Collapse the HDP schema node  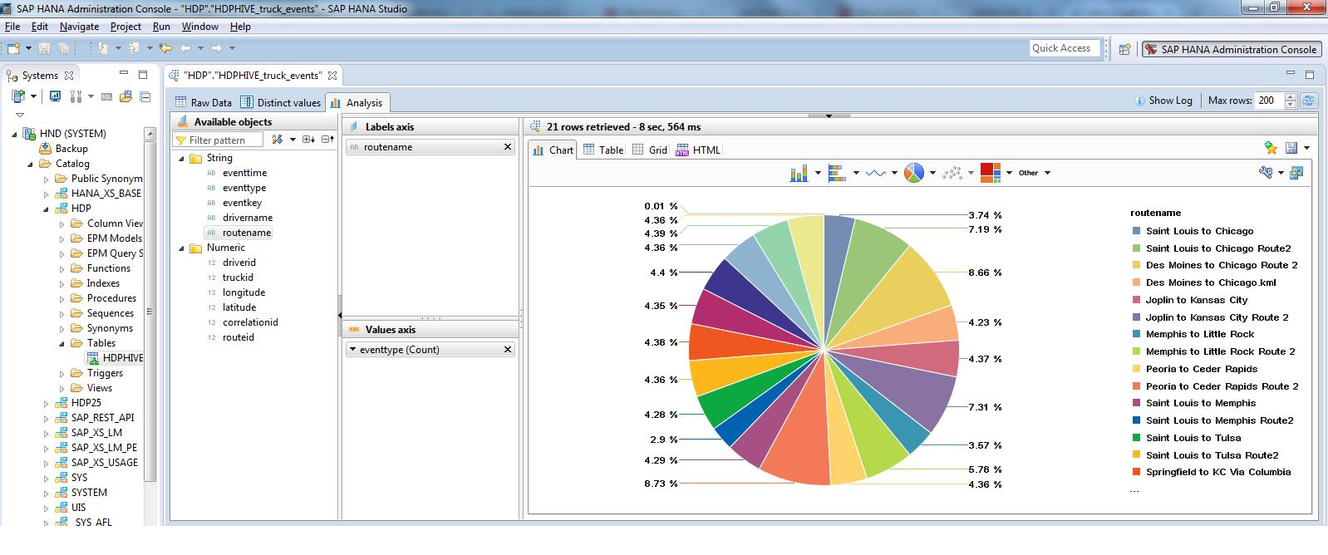pyautogui.click(x=47, y=209)
